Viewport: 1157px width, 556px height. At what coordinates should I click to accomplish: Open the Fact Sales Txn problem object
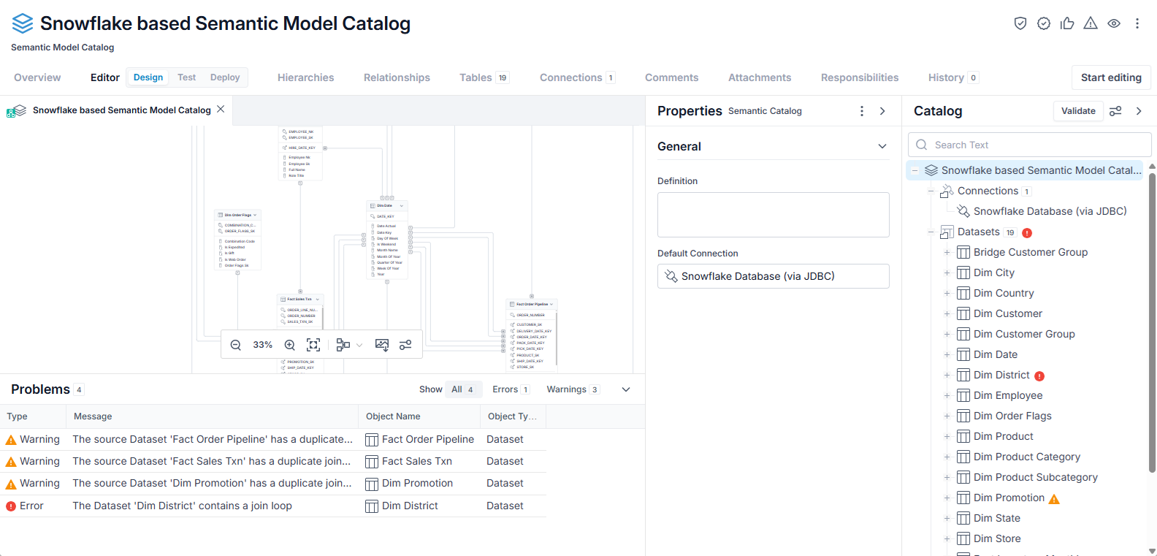416,461
